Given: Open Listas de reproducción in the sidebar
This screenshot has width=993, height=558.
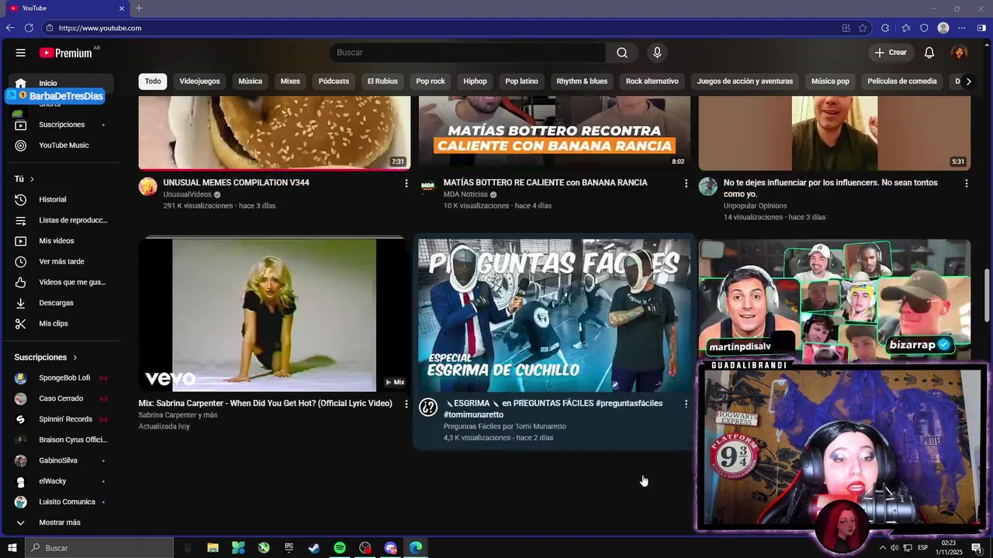Looking at the screenshot, I should pos(61,220).
